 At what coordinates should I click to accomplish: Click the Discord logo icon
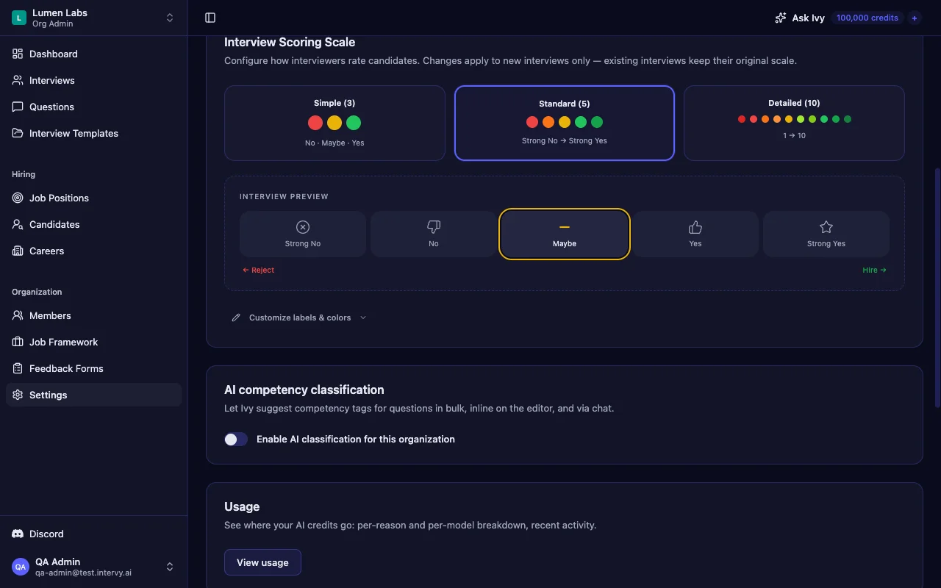pos(18,534)
